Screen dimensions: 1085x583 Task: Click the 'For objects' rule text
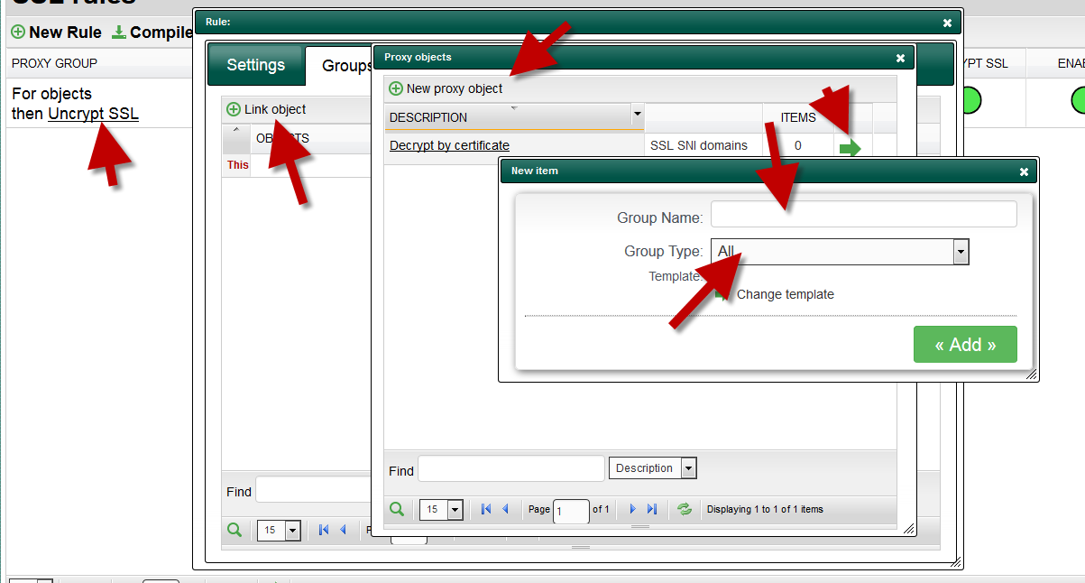(x=51, y=94)
